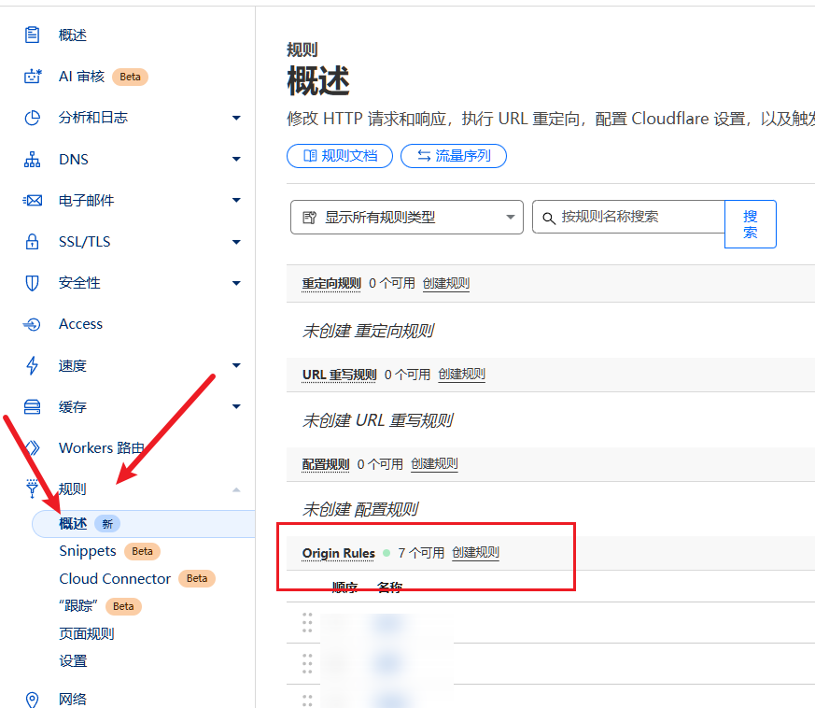The height and width of the screenshot is (708, 815).
Task: Click the 重定向规则 heading link
Action: (x=331, y=284)
